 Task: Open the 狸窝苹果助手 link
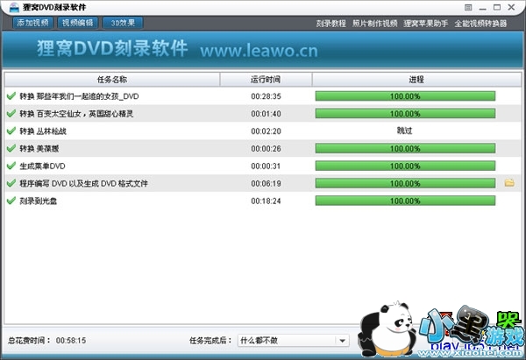tap(426, 24)
